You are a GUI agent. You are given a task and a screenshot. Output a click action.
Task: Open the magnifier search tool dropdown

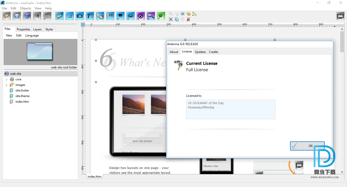[151, 16]
